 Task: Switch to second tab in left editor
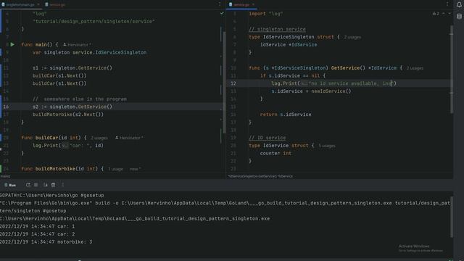[55, 5]
